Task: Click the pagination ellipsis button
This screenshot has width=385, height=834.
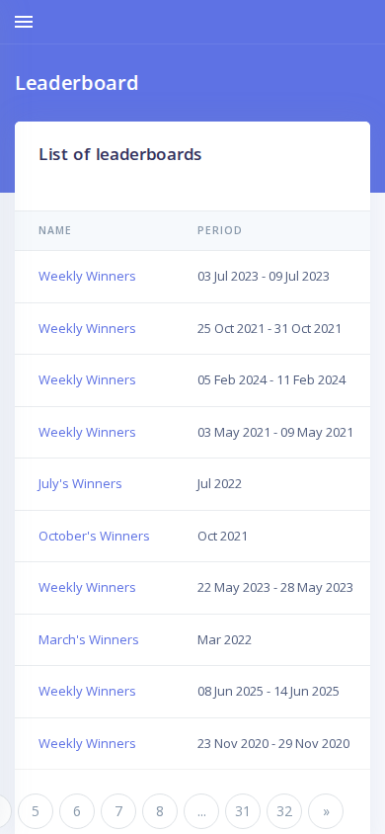Action: (x=201, y=811)
